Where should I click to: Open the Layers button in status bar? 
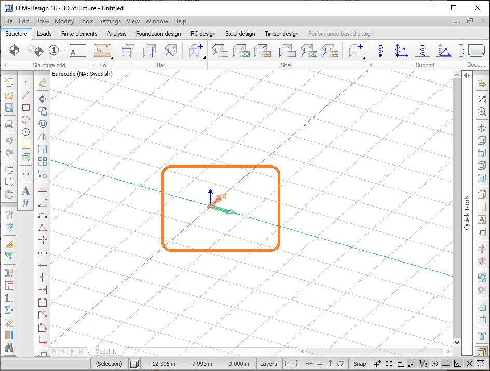(x=268, y=364)
